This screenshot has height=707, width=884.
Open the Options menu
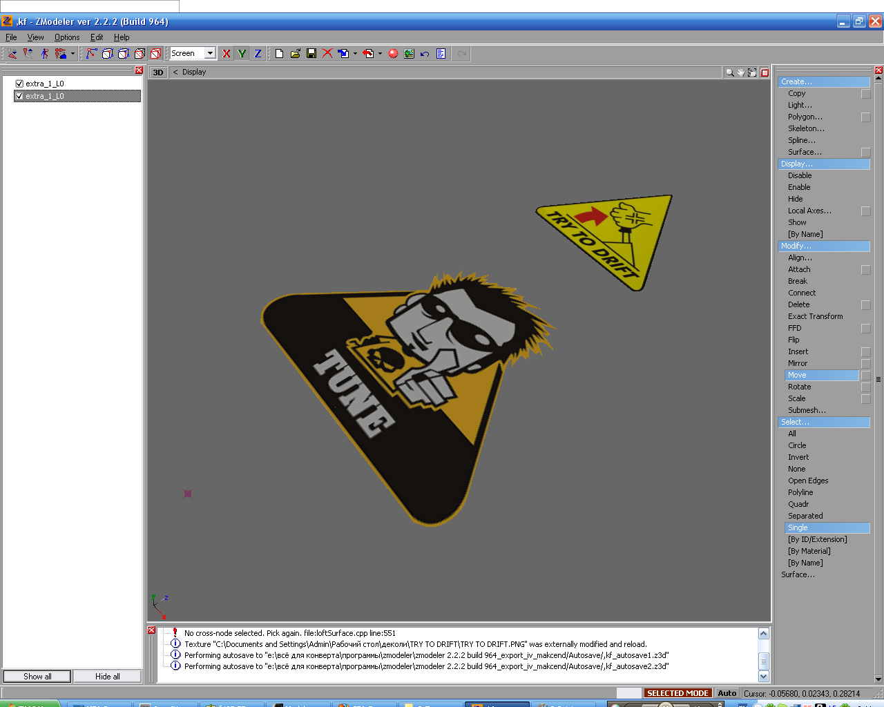pos(66,37)
